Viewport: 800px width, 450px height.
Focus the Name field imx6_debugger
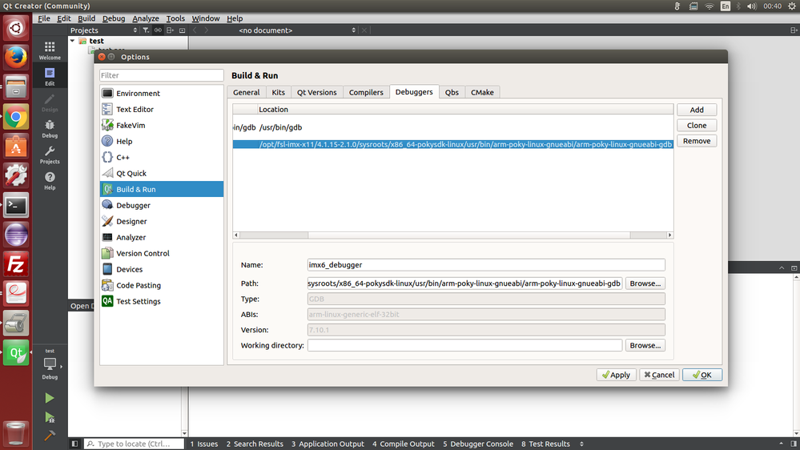pos(486,265)
